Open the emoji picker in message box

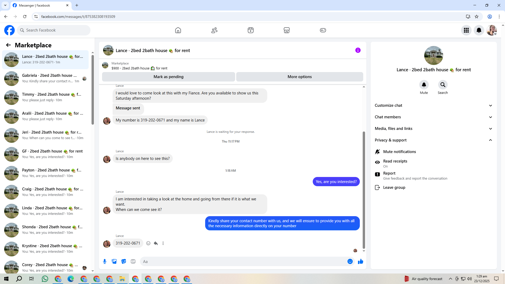[x=350, y=261]
